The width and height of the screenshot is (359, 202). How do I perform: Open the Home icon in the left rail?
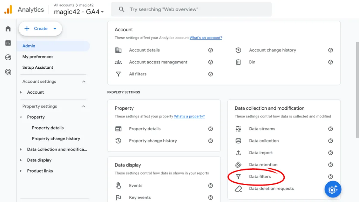coord(8,29)
